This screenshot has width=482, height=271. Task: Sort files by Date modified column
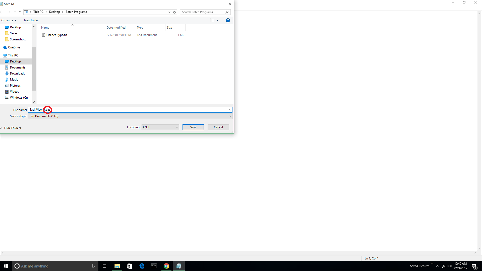pos(116,27)
